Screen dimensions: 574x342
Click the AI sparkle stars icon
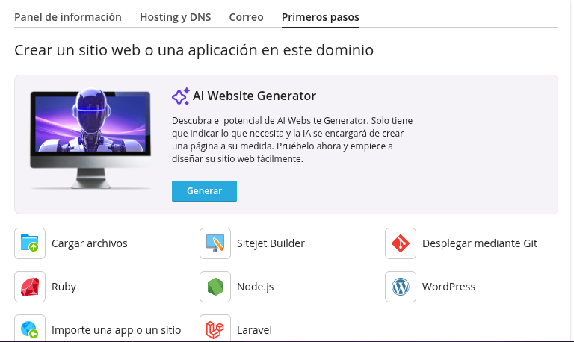pyautogui.click(x=180, y=96)
